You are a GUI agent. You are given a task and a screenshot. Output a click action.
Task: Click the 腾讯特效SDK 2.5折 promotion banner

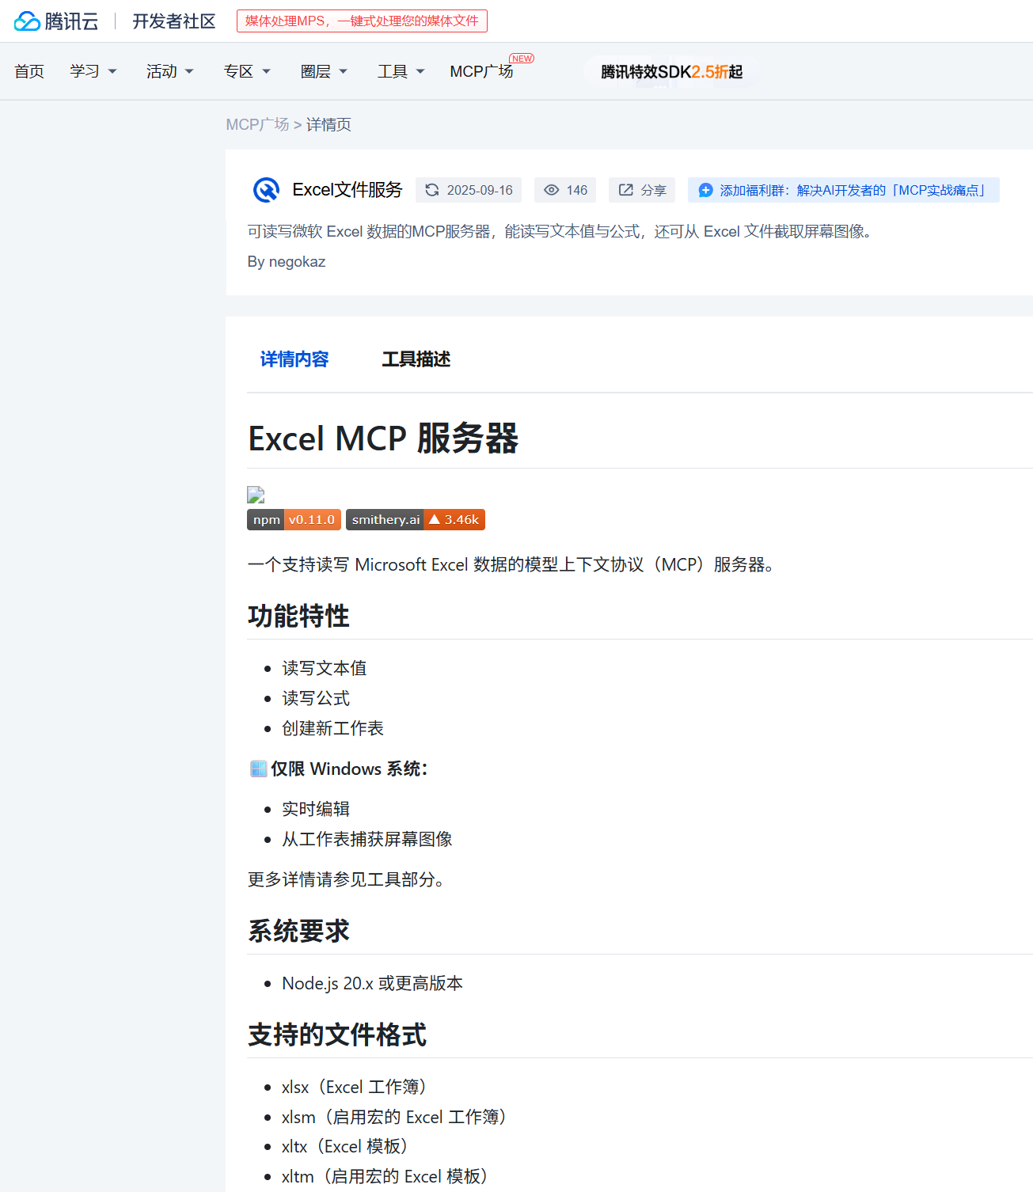[672, 71]
